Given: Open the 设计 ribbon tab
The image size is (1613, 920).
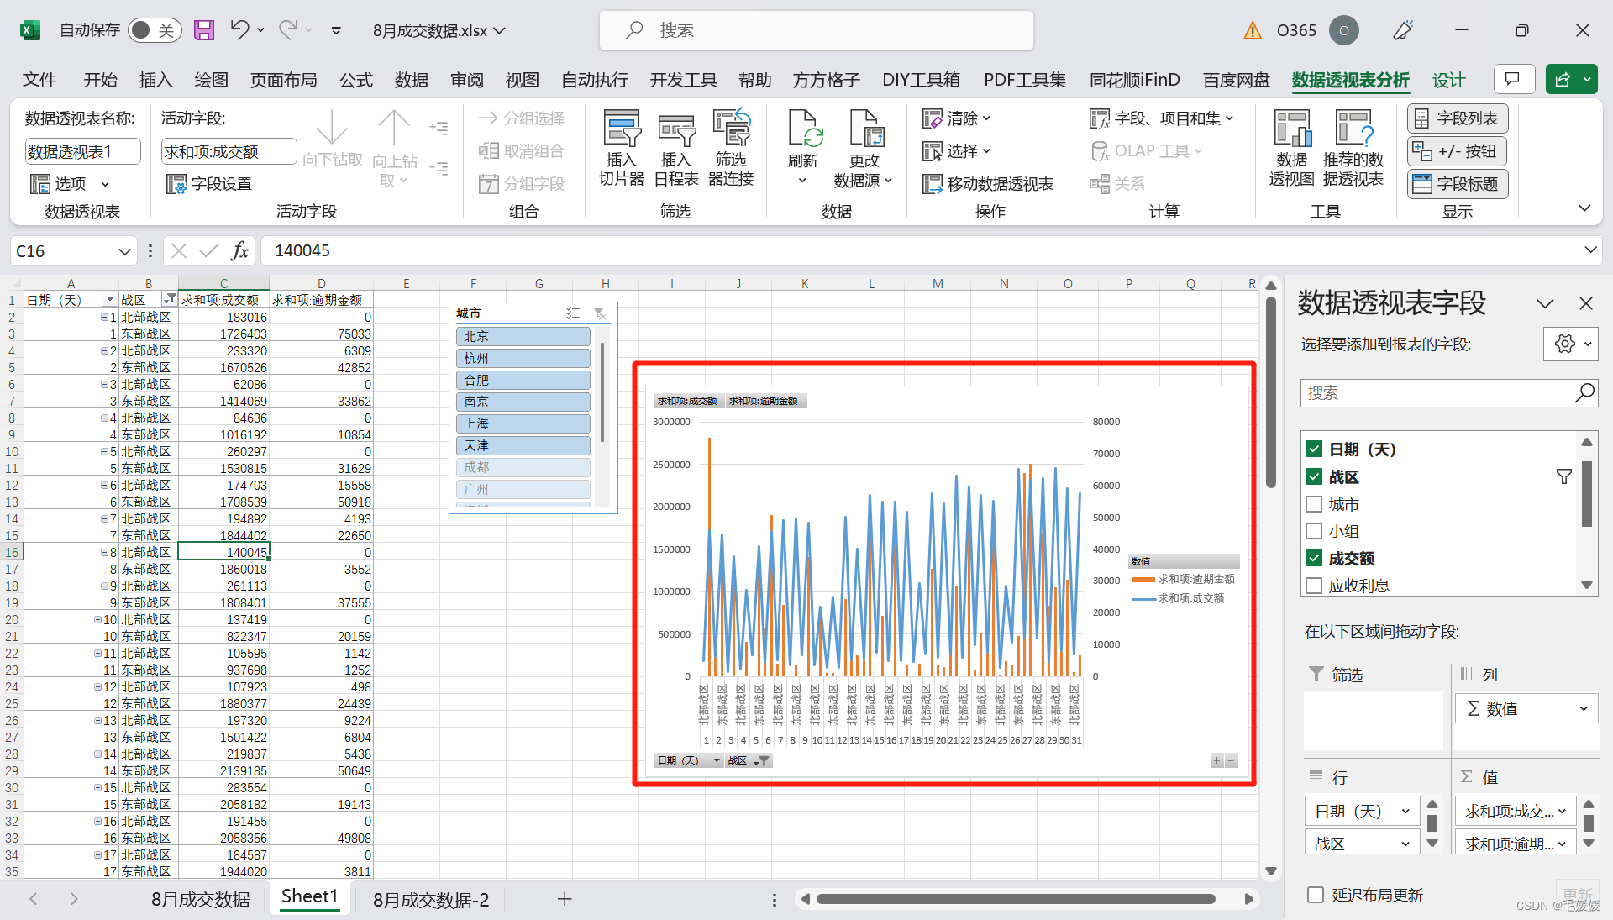Looking at the screenshot, I should pos(1449,80).
